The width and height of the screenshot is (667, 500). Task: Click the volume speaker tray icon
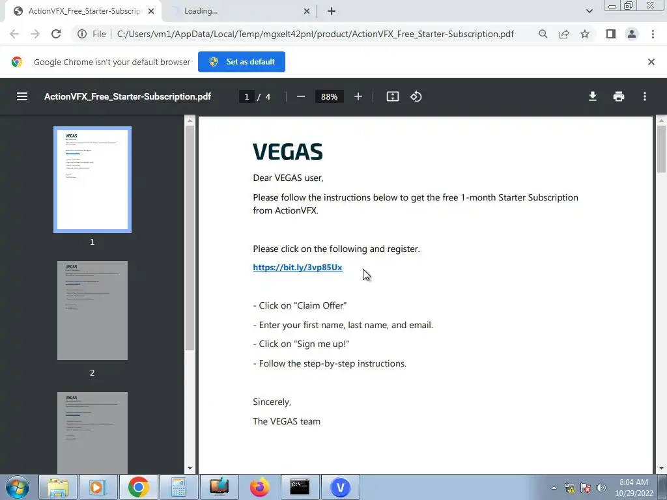[601, 488]
